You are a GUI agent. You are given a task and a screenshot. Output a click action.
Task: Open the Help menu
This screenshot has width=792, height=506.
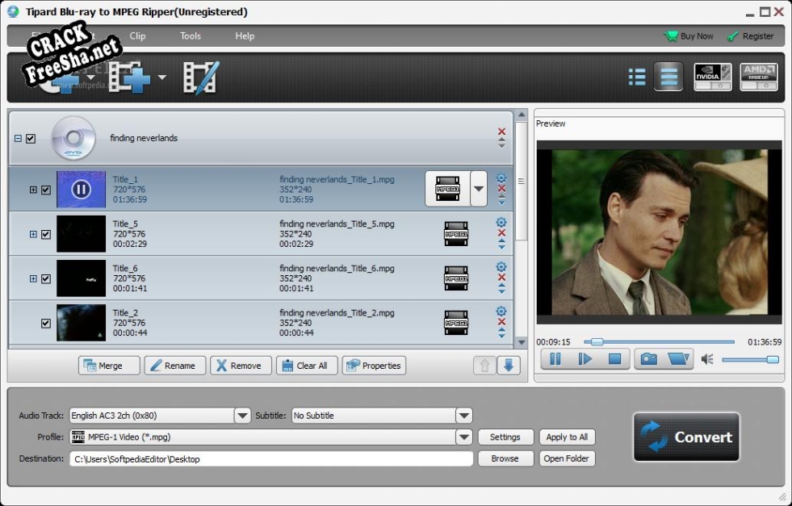coord(245,36)
